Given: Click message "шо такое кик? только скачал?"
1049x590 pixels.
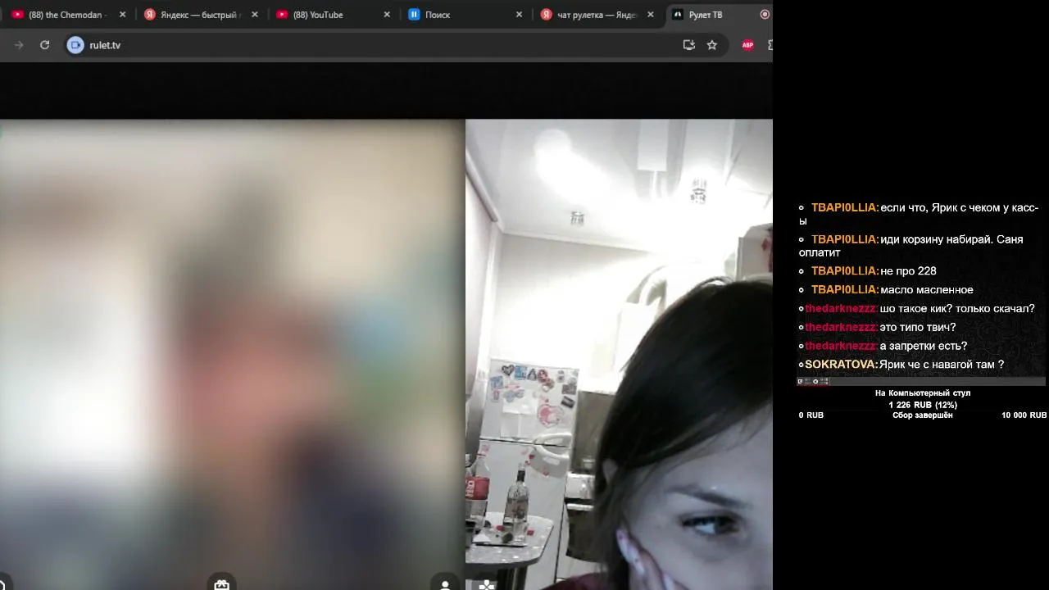Looking at the screenshot, I should 957,309.
